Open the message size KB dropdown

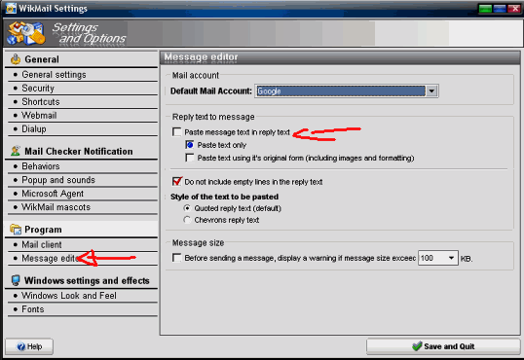pyautogui.click(x=451, y=258)
